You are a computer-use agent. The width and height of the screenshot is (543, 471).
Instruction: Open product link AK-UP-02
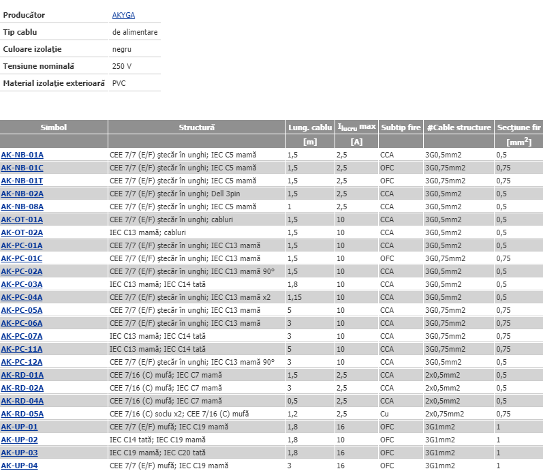point(19,440)
